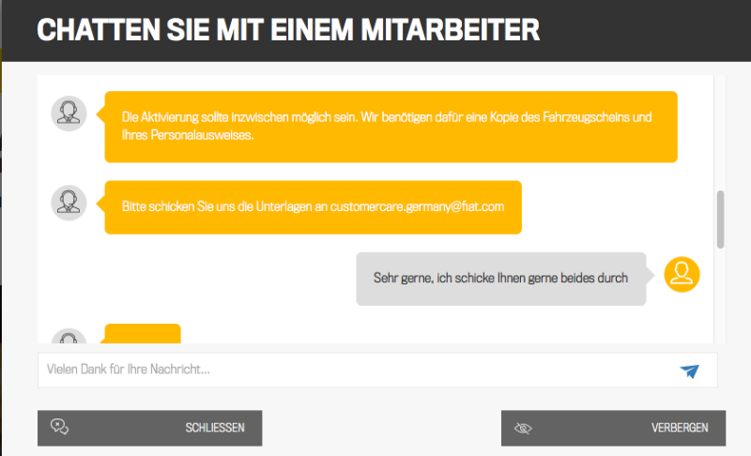The height and width of the screenshot is (456, 751).
Task: Select the gray 'Sehr gerne' user message
Action: click(x=500, y=279)
